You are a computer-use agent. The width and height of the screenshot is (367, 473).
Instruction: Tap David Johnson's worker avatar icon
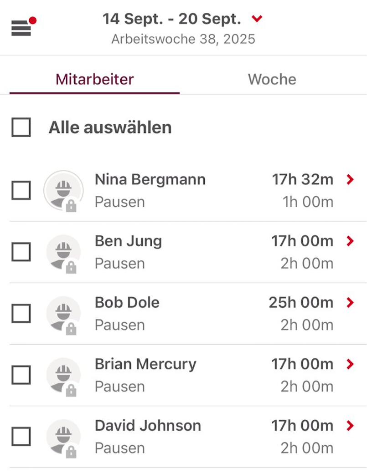[63, 437]
